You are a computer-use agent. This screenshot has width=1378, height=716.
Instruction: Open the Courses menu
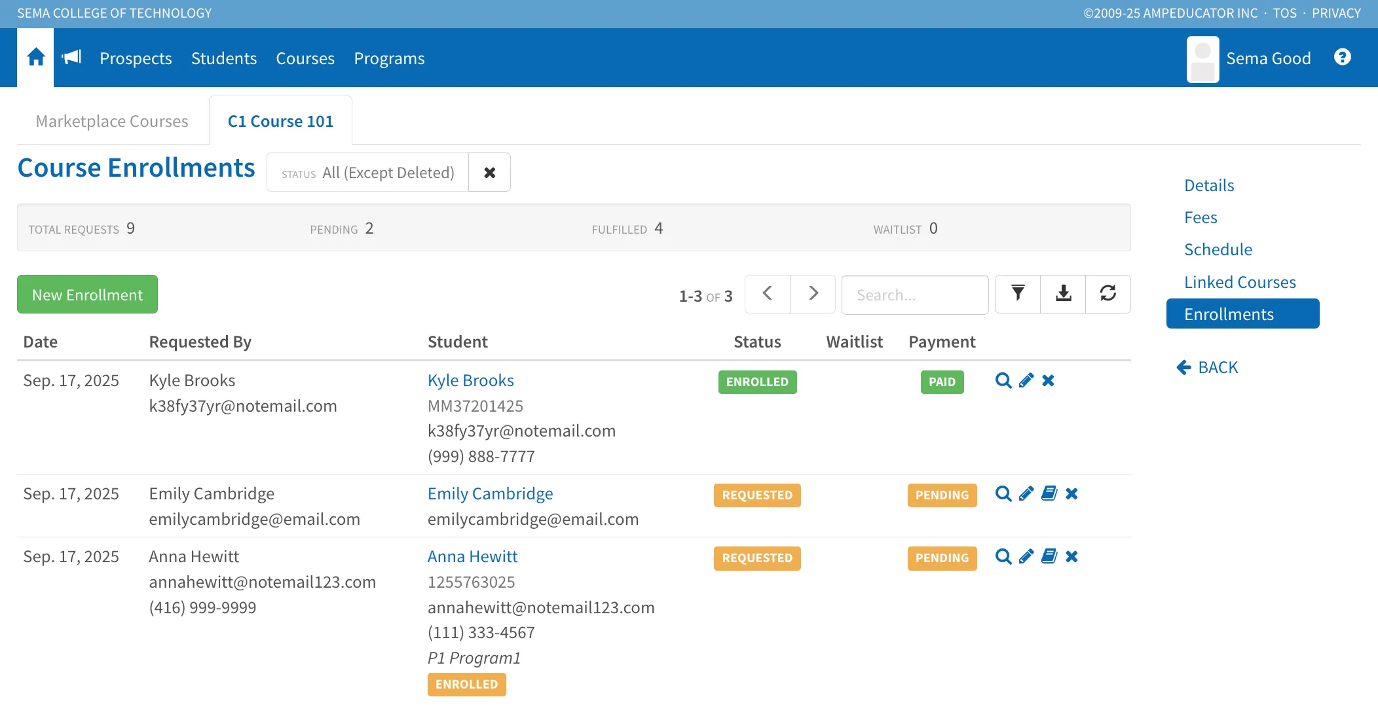coord(305,58)
